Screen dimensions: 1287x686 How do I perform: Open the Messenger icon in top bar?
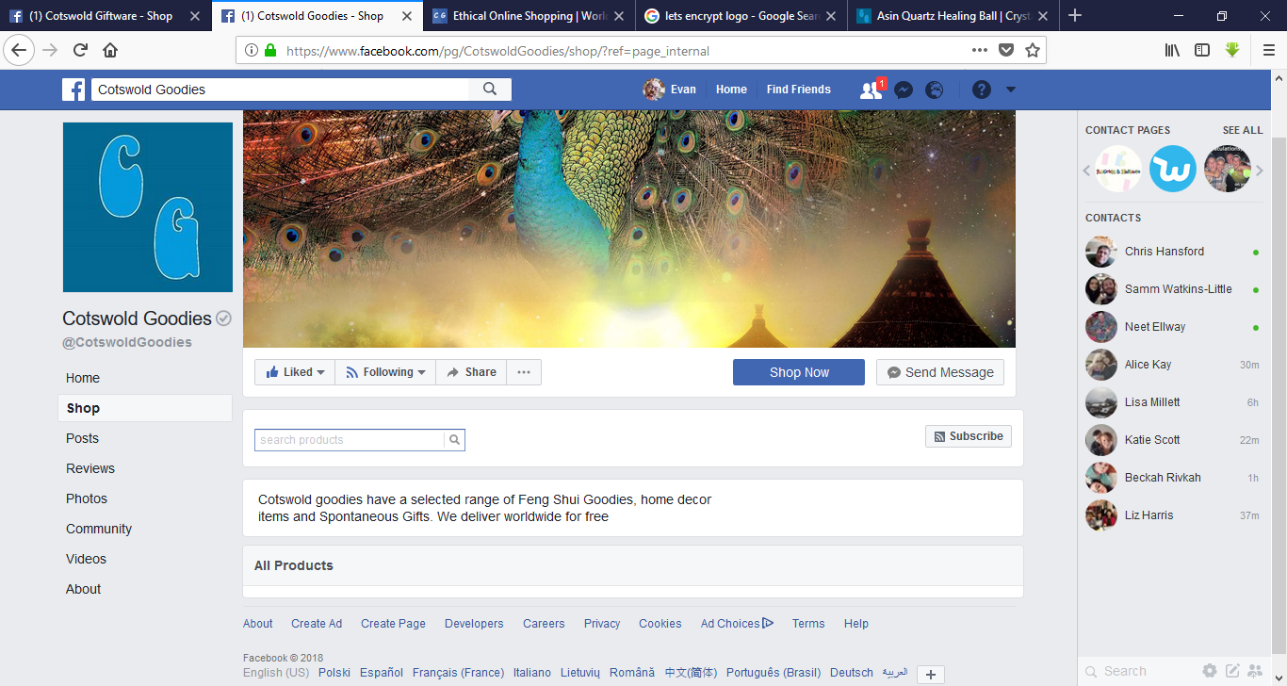point(903,90)
